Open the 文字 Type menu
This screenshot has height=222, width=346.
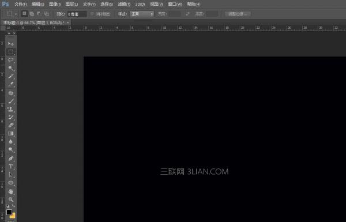pyautogui.click(x=89, y=4)
